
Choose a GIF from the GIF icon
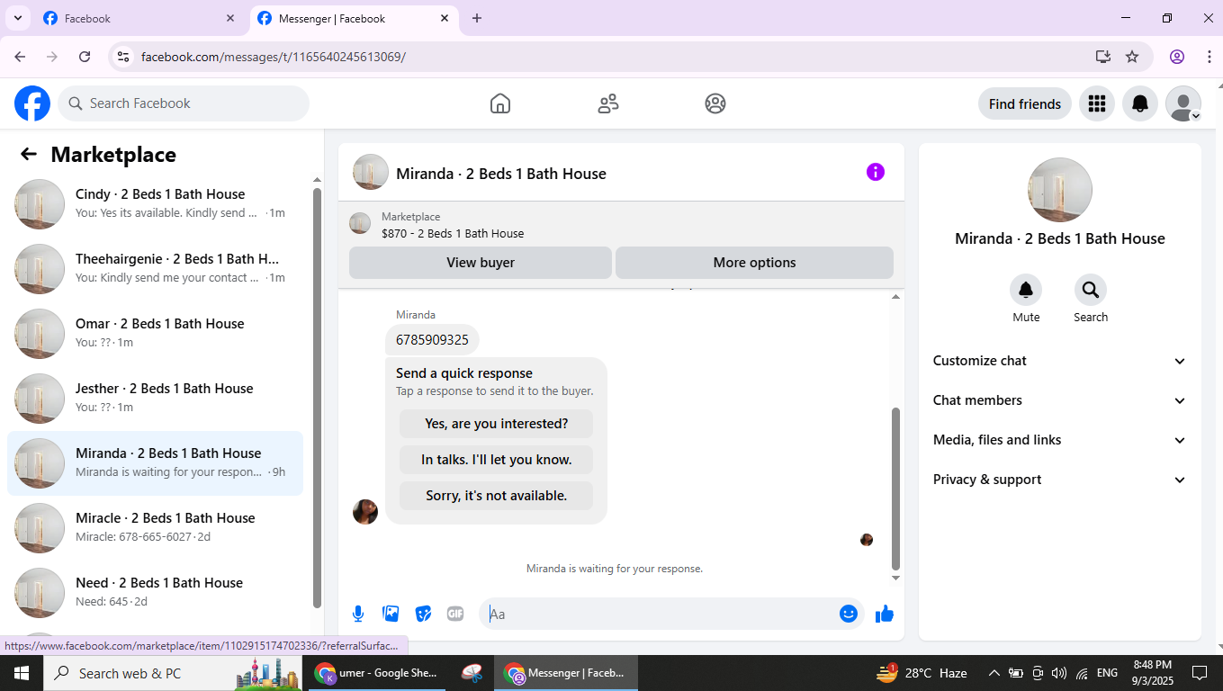[x=455, y=614]
